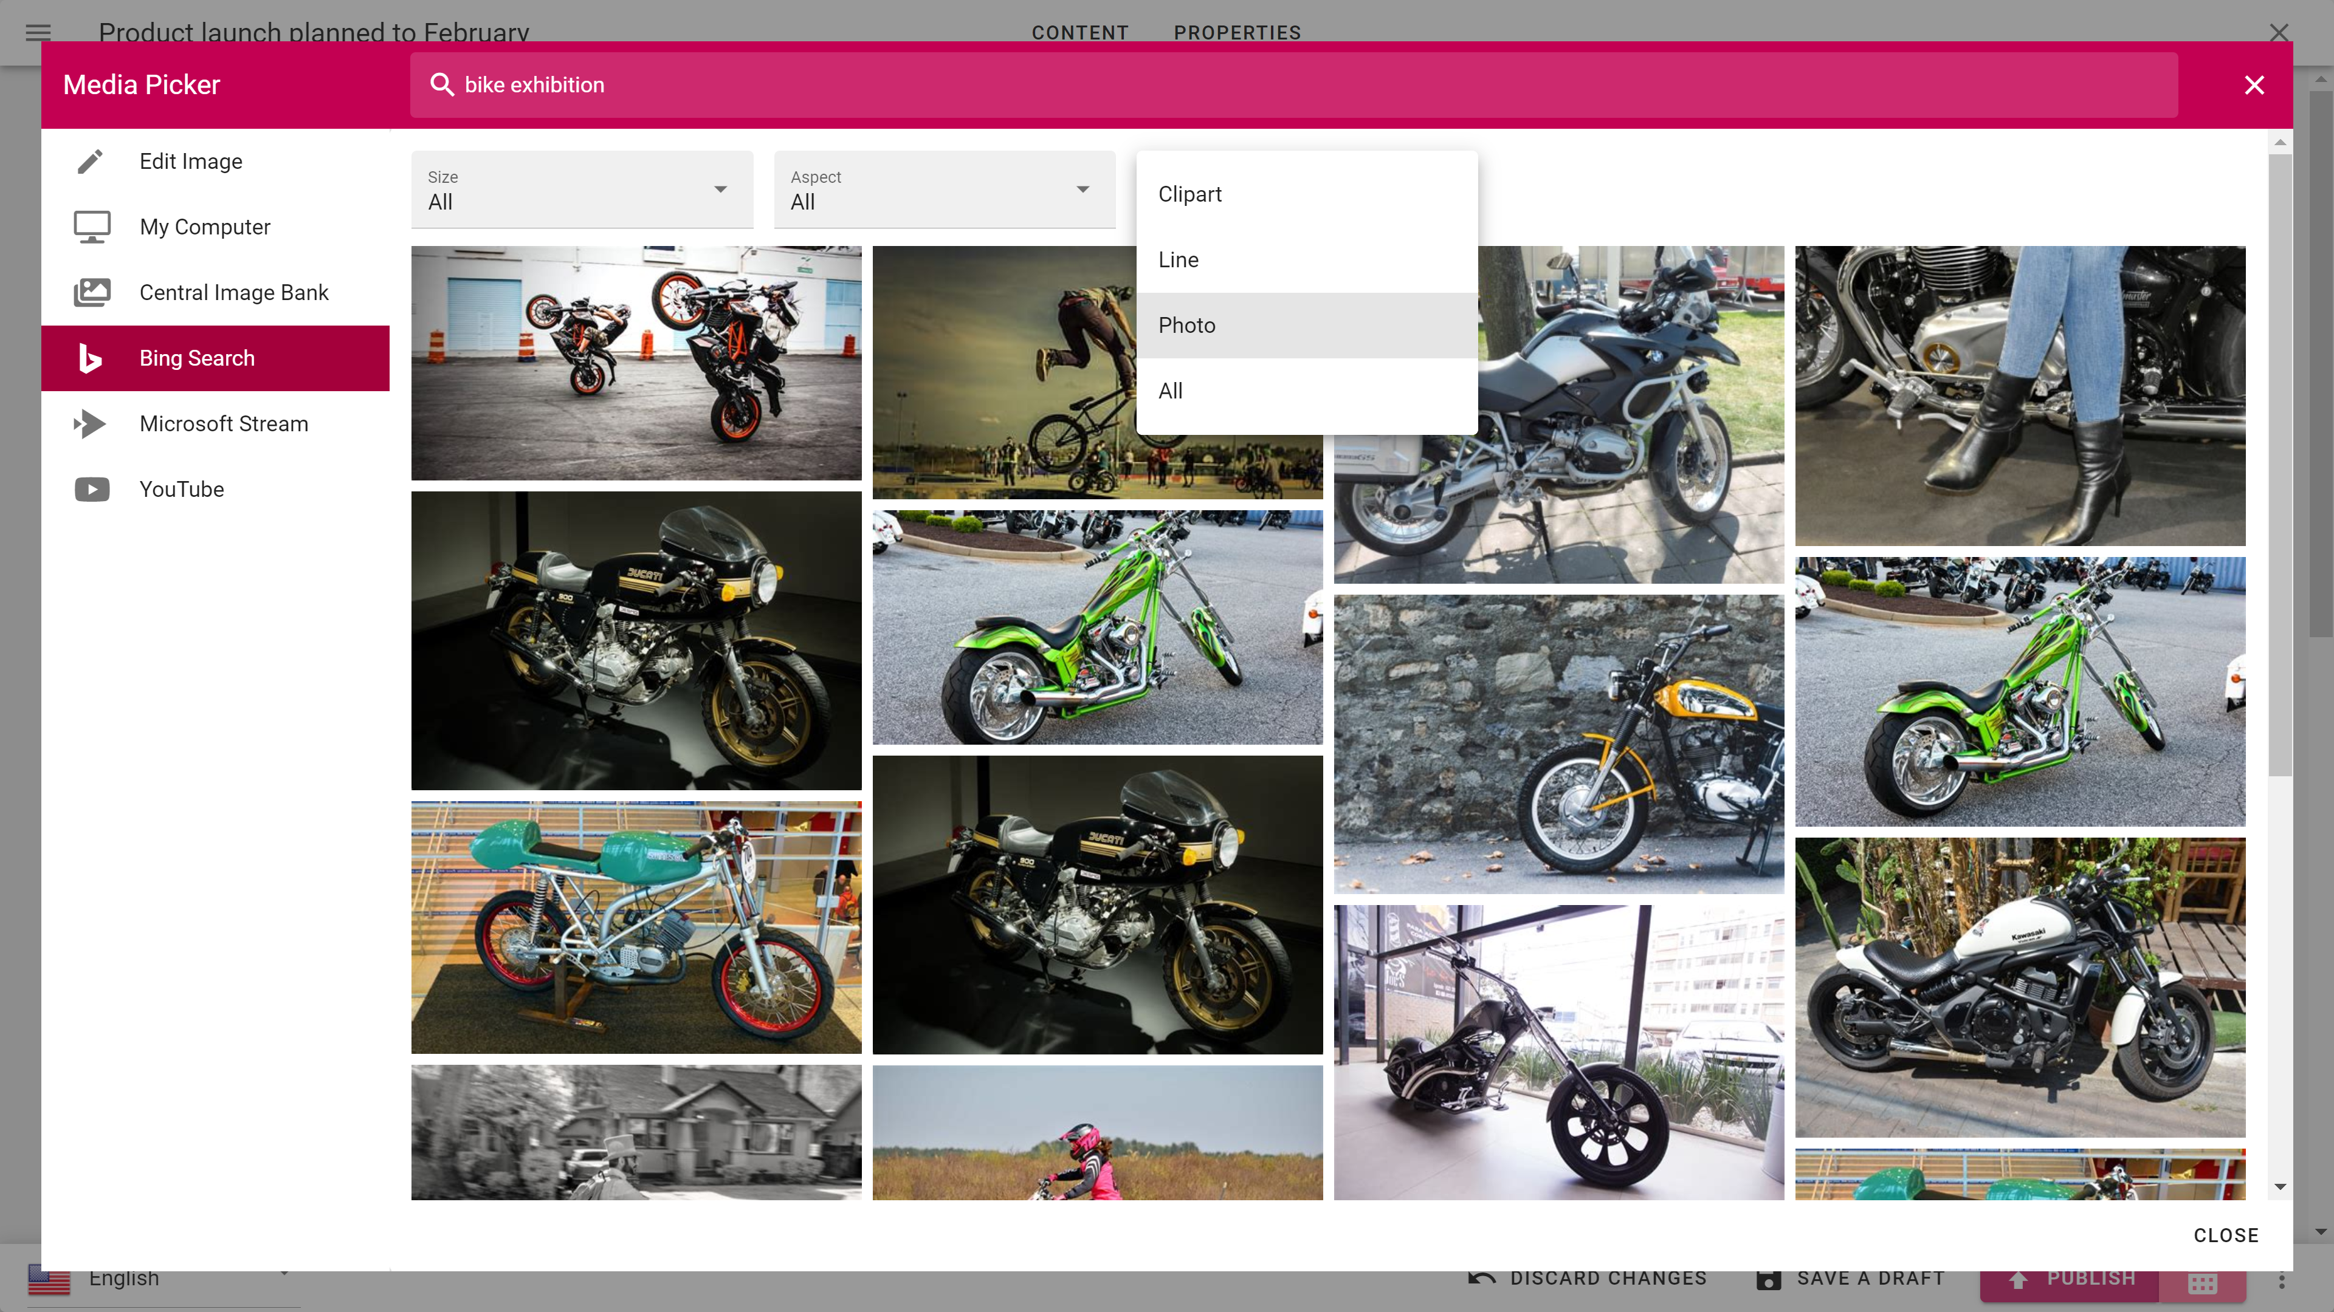2334x1312 pixels.
Task: Click the YouTube play icon
Action: 92,489
